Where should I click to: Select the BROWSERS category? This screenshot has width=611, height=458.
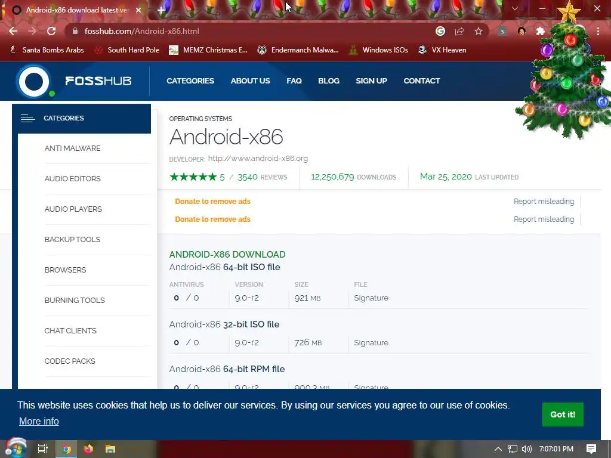point(65,270)
